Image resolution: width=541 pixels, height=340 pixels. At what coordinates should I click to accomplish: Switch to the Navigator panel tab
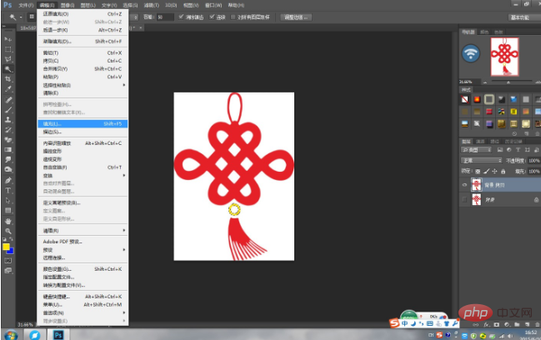(x=468, y=32)
